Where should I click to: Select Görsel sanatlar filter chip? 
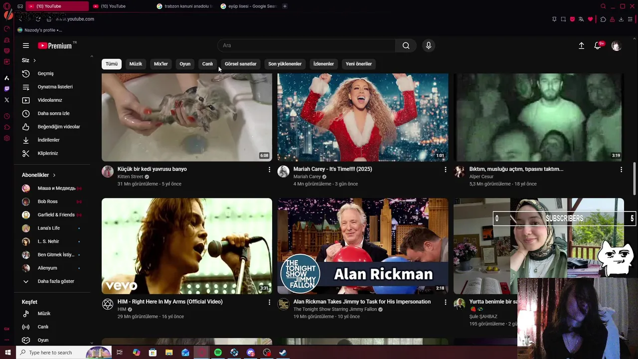coord(240,64)
